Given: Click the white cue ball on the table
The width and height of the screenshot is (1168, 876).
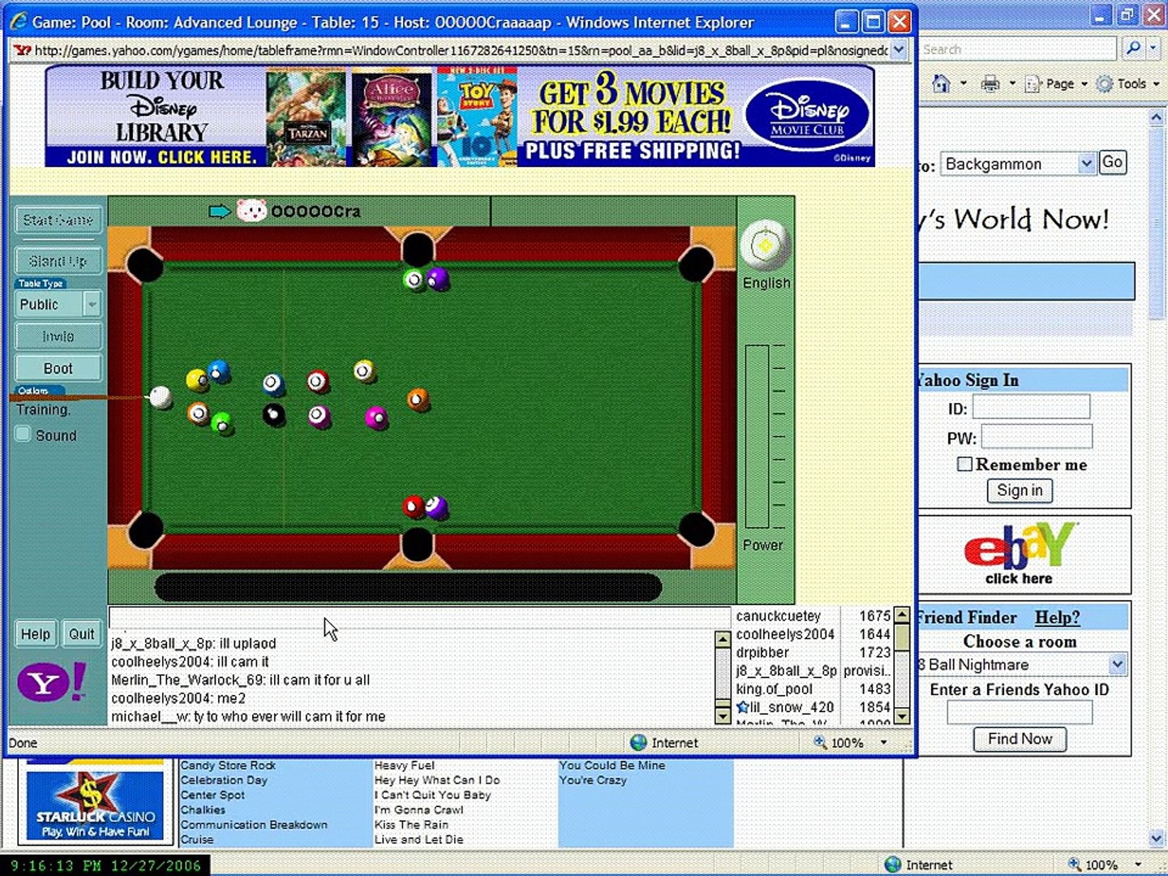Looking at the screenshot, I should [161, 397].
